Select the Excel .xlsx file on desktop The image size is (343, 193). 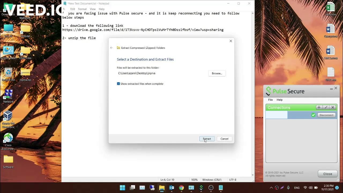(331, 9)
